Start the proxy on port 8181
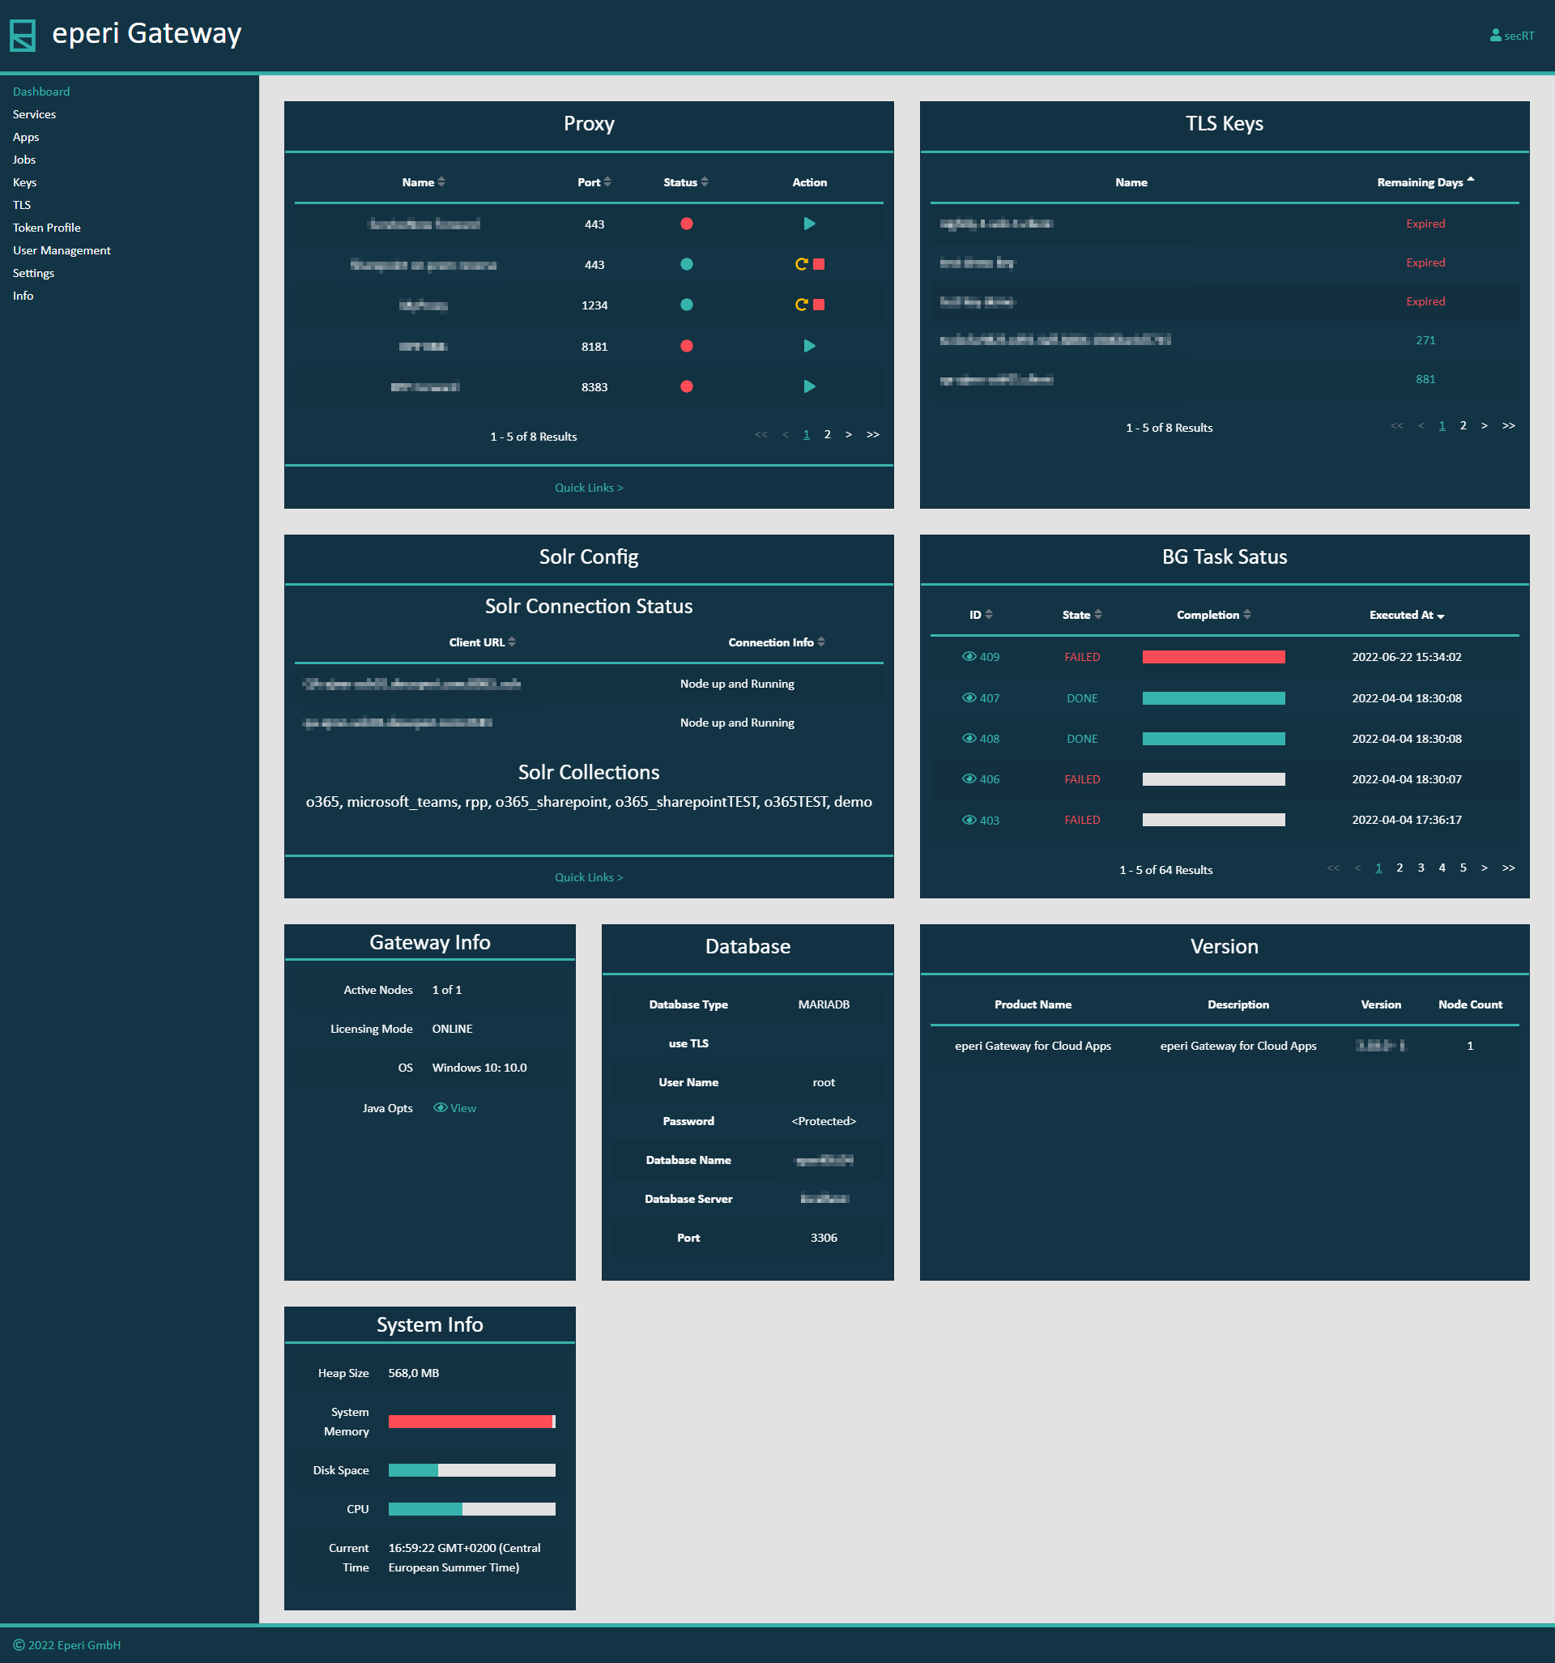The width and height of the screenshot is (1555, 1663). [809, 347]
